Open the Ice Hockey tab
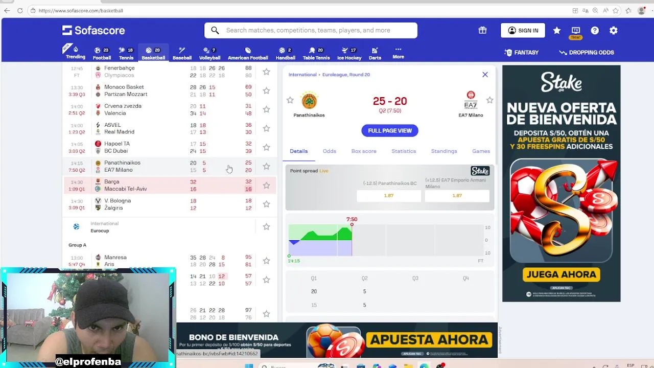654x368 pixels. (x=349, y=53)
